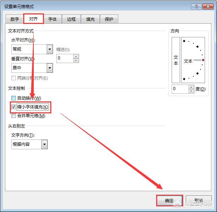
Task: Click the 取消 button
Action: click(x=199, y=200)
